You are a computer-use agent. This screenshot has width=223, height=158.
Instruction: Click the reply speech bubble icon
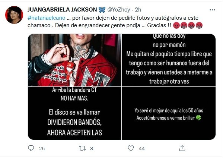(x=31, y=148)
